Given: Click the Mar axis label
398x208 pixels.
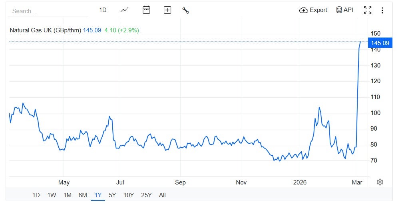Looking at the screenshot, I should coord(357,182).
